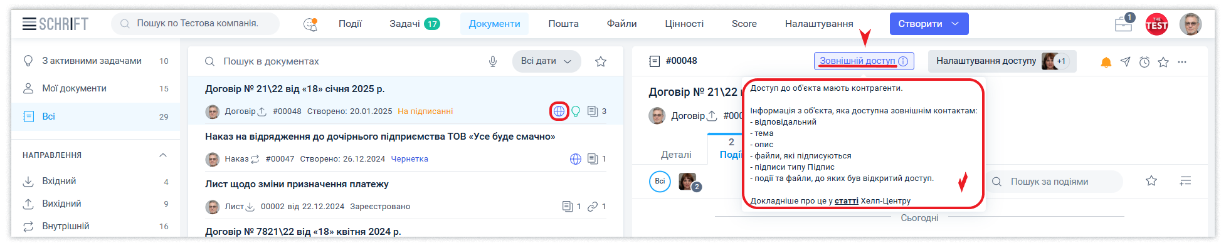Open the Пошта menu item
The image size is (1226, 248).
pos(563,24)
